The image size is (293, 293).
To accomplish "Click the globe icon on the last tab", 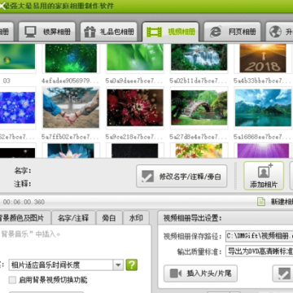I will click(x=275, y=32).
